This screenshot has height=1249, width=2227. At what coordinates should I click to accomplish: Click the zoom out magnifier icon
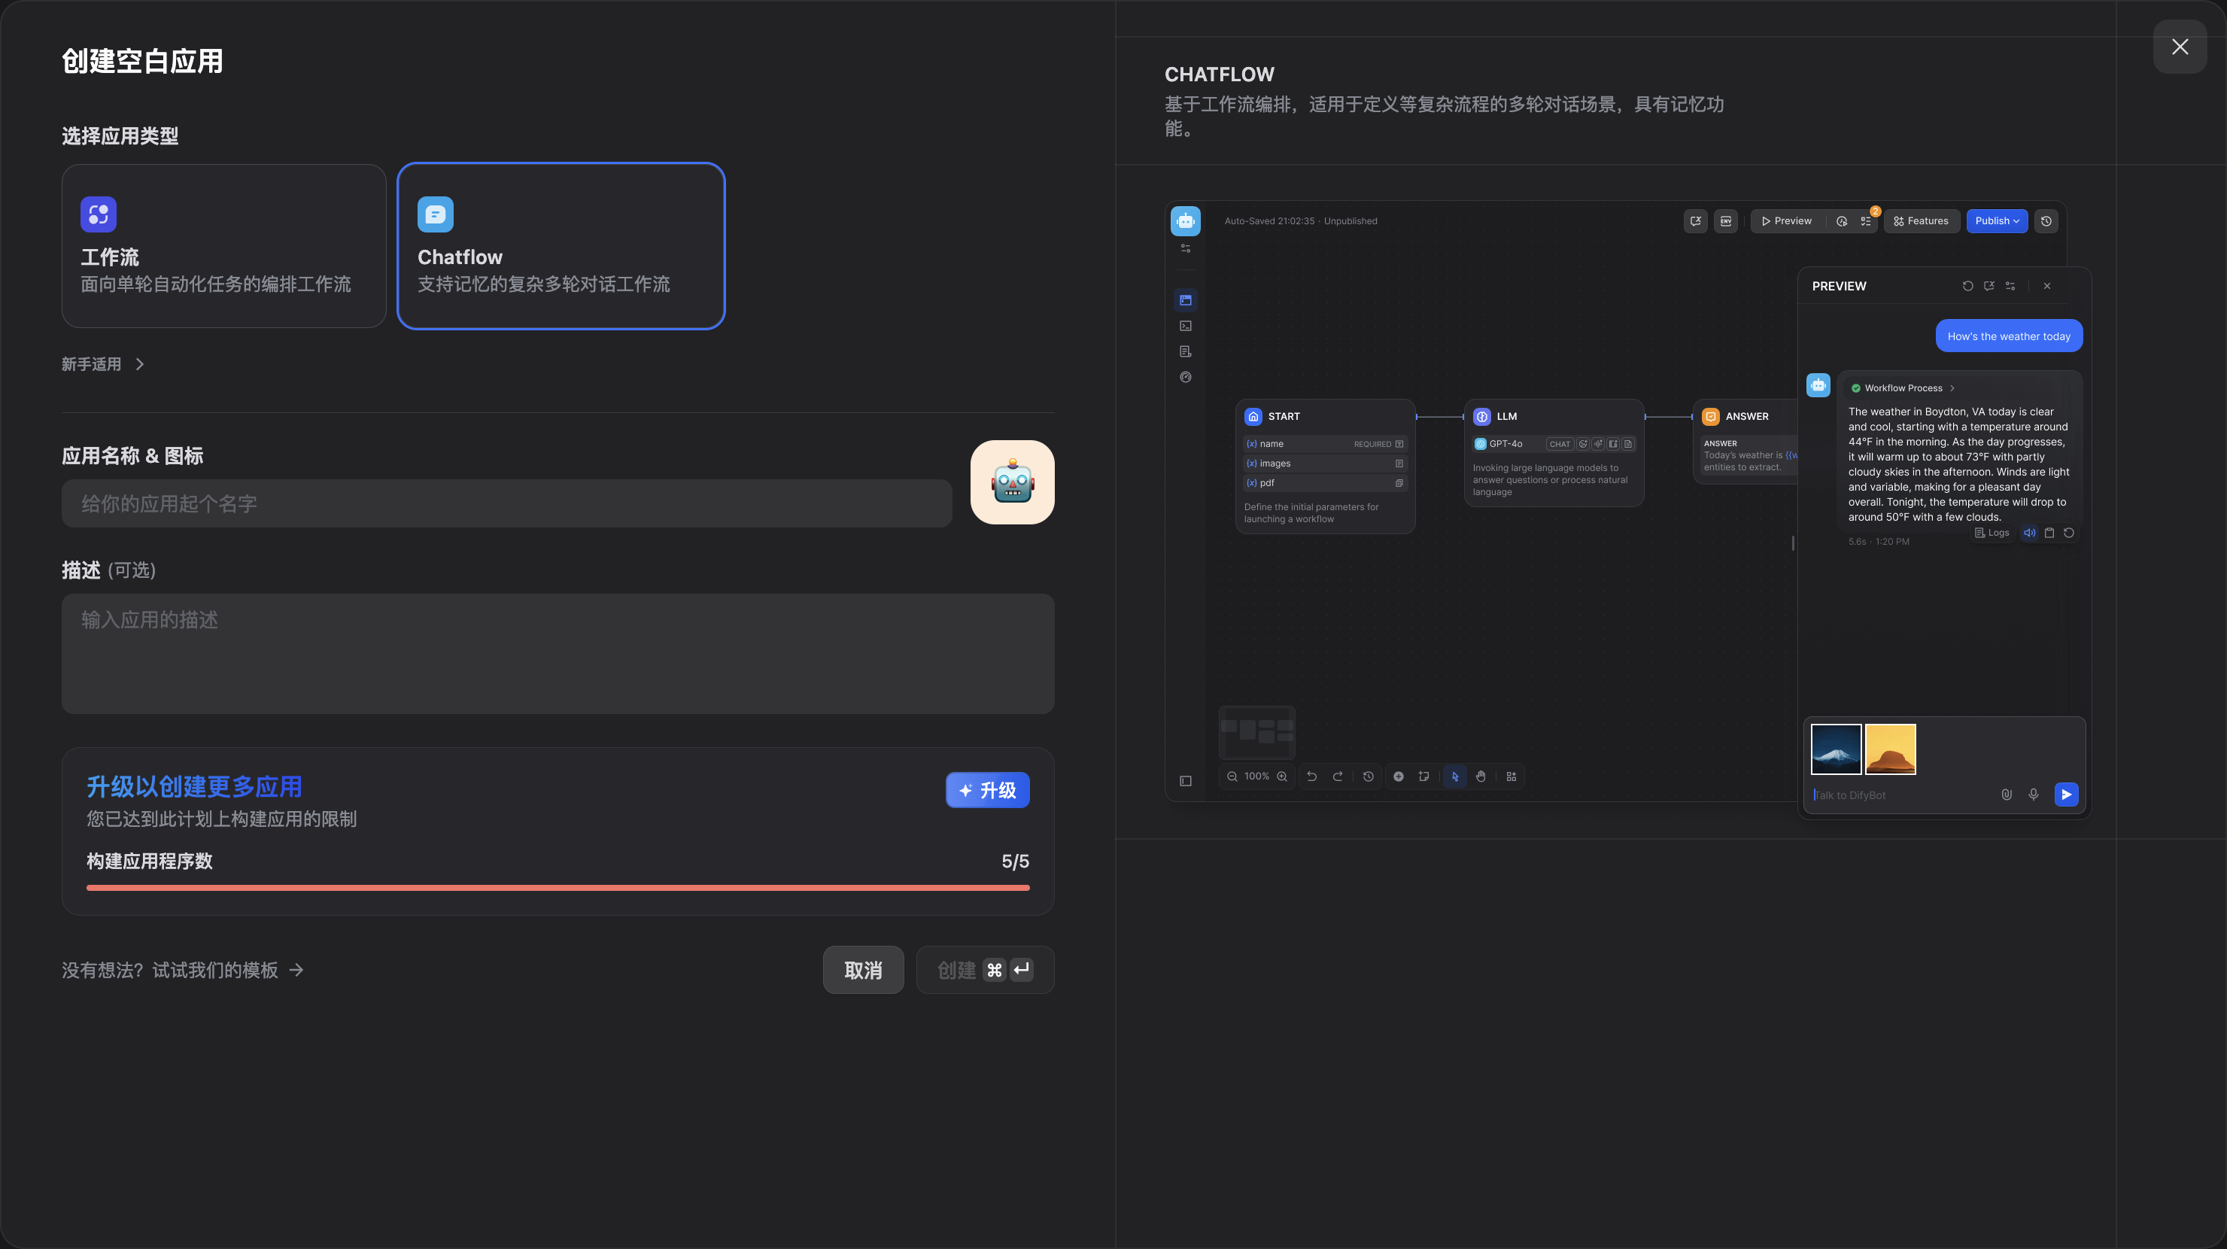(1232, 776)
